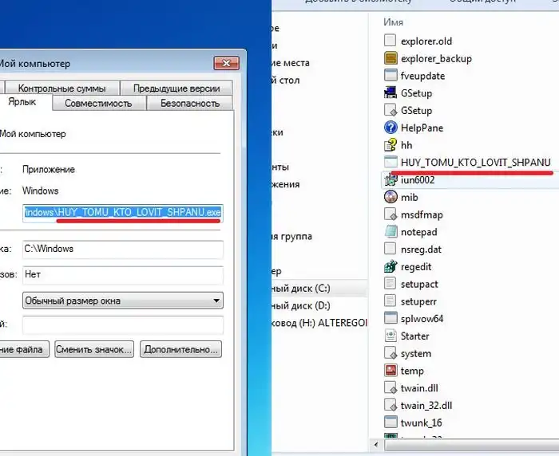
Task: Click the target path field with HUY_TOMU exe
Action: 122,213
